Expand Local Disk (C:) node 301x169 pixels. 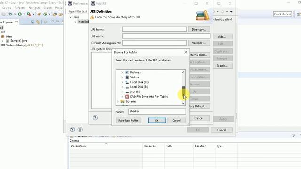click(122, 82)
